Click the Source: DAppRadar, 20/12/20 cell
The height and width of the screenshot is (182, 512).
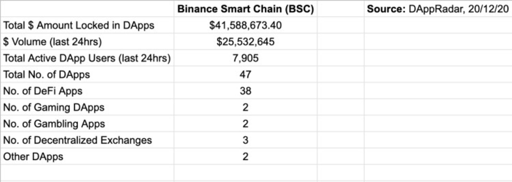tap(437, 9)
